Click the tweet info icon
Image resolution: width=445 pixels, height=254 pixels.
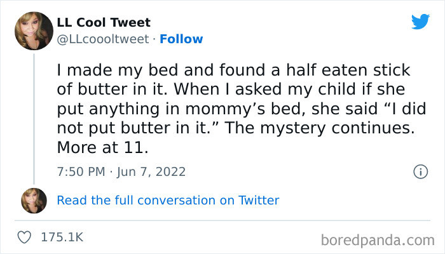point(420,171)
